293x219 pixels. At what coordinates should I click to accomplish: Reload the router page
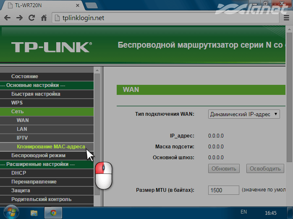click(x=31, y=18)
